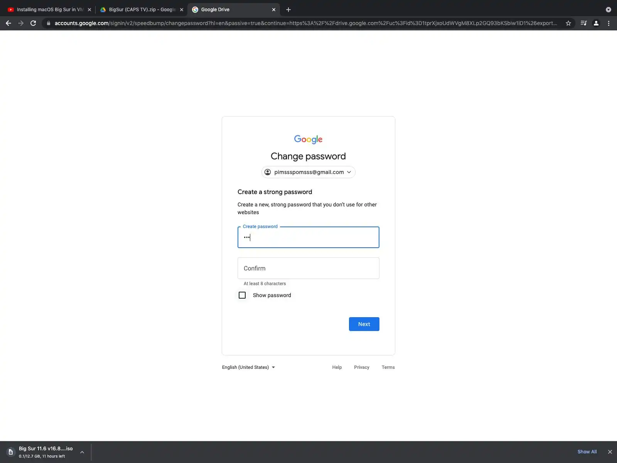Open the English (United States) language dropdown
This screenshot has width=617, height=463.
pos(249,367)
